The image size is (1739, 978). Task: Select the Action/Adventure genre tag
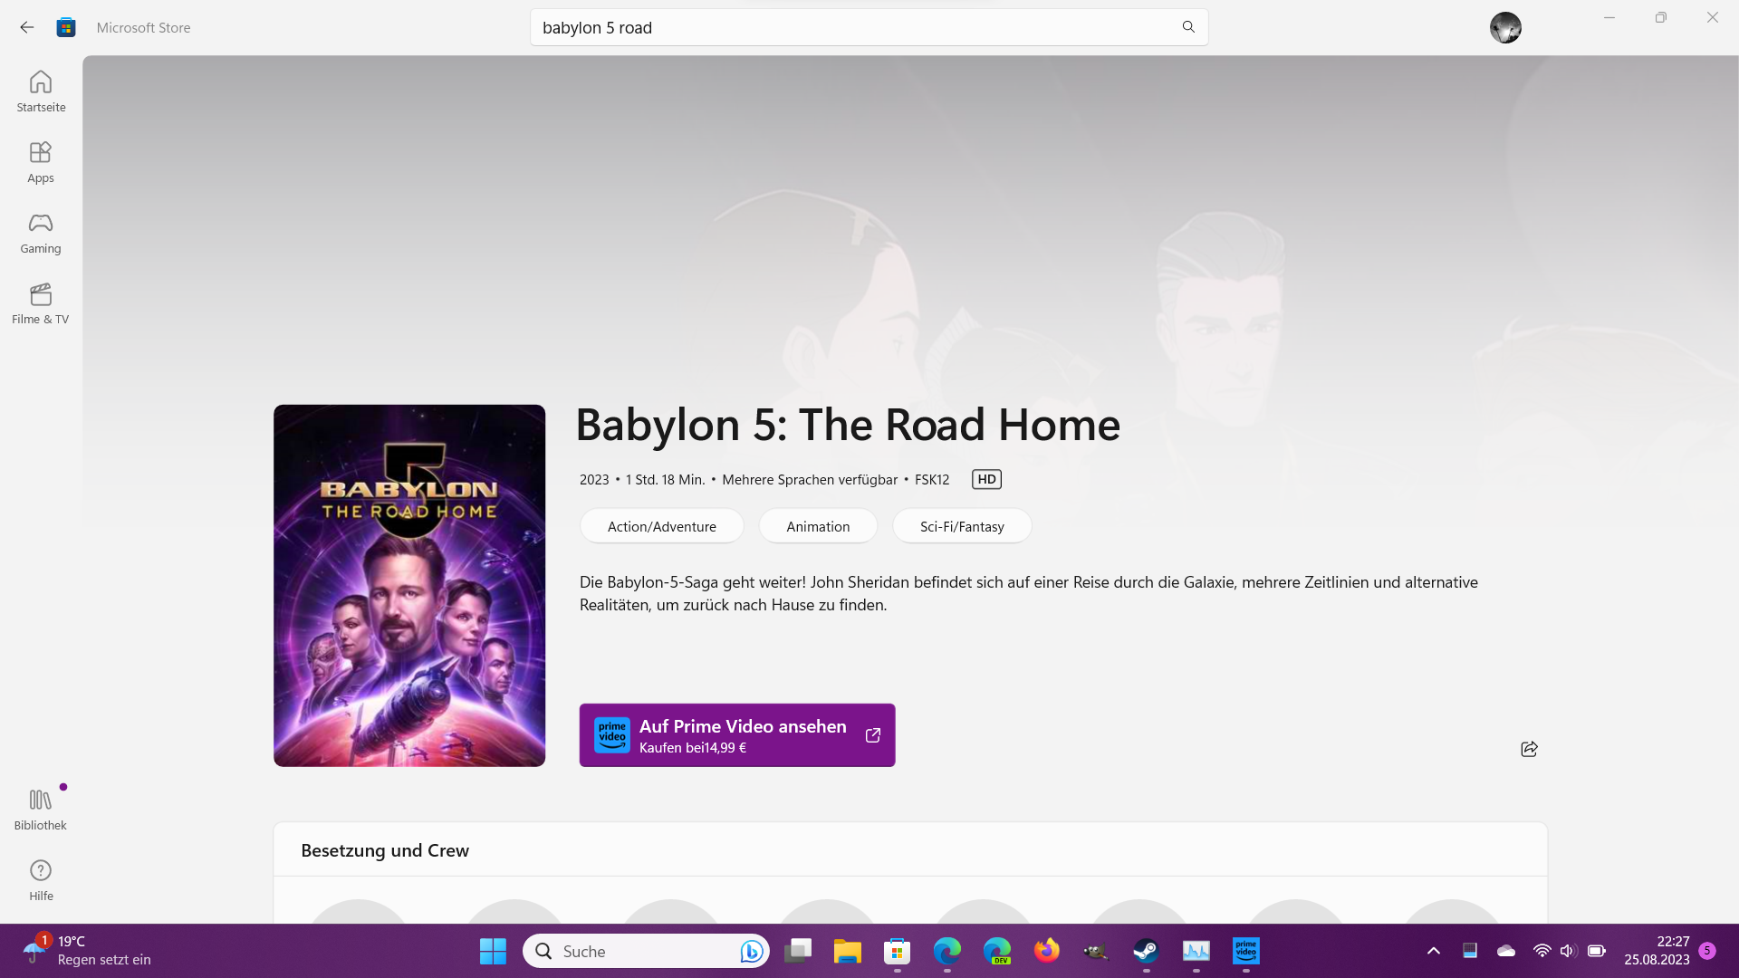click(661, 526)
